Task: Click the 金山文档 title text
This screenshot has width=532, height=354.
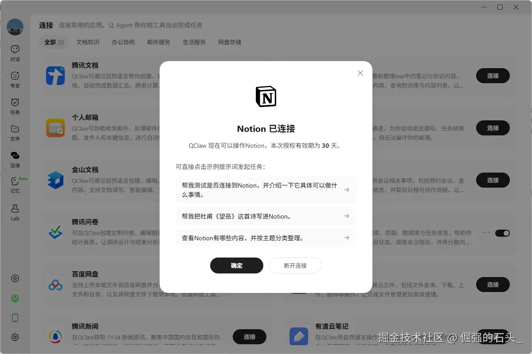Action: (x=85, y=170)
